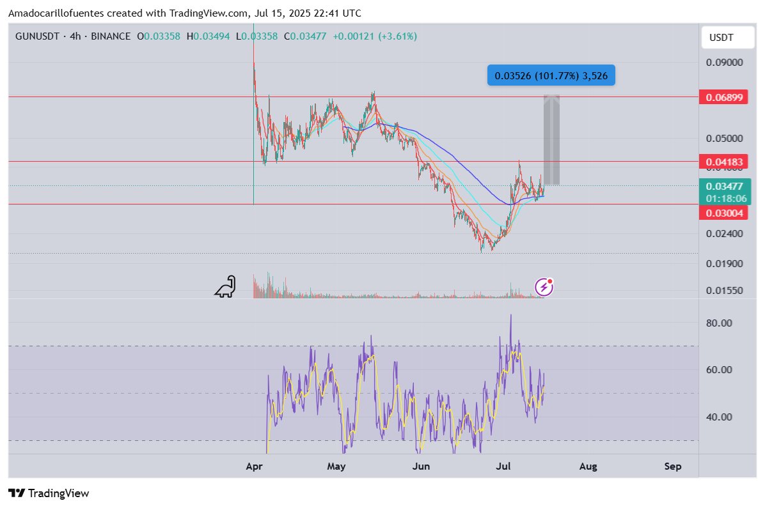Select the 0.06899 red price label
The height and width of the screenshot is (508, 765).
[724, 97]
